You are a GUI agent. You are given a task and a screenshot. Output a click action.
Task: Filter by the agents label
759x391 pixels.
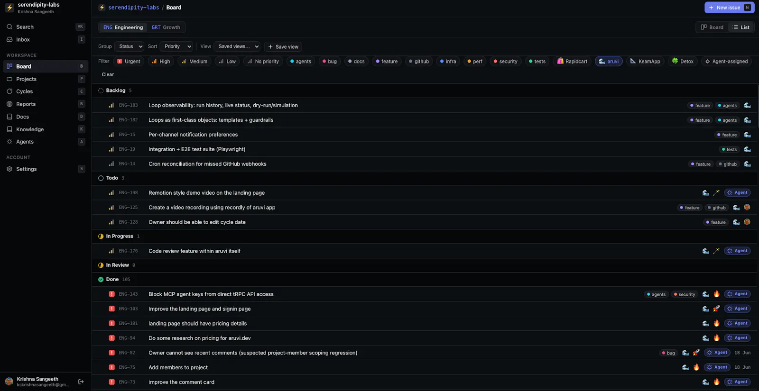[300, 62]
